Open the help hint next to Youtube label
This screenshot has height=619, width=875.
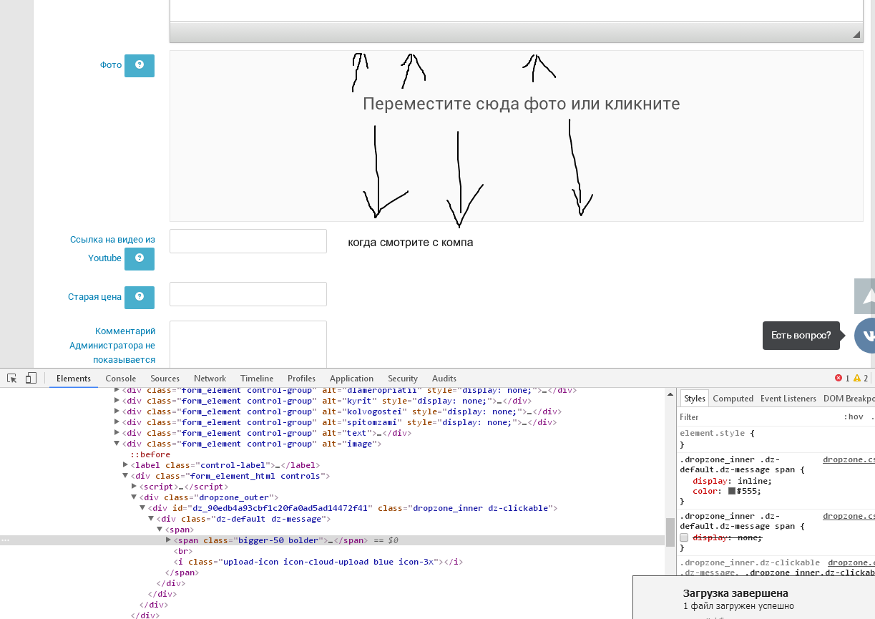click(140, 258)
